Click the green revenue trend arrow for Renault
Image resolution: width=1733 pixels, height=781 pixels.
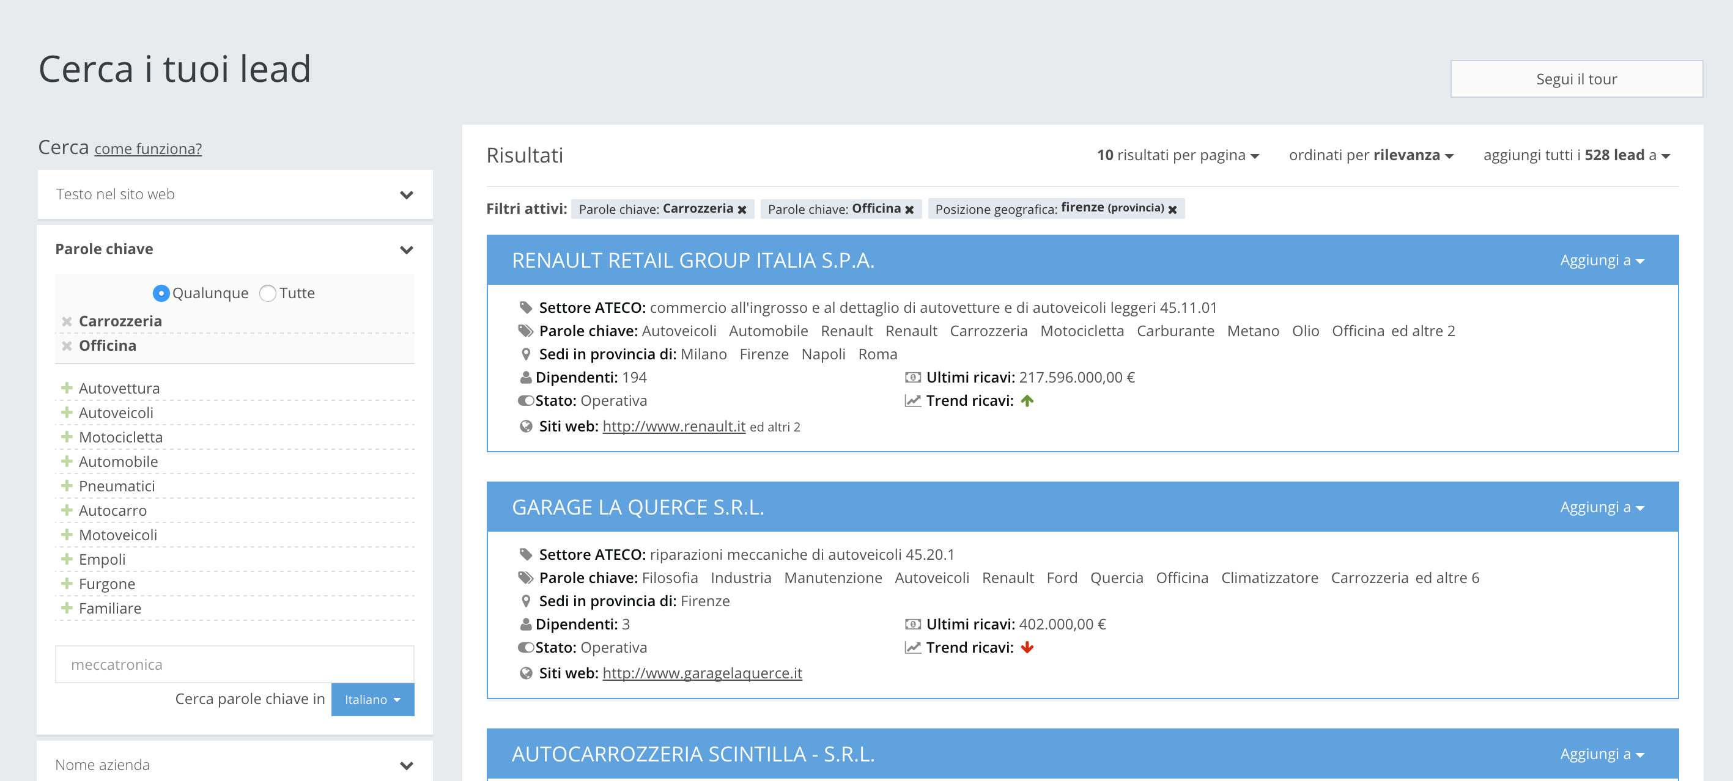(x=1027, y=400)
